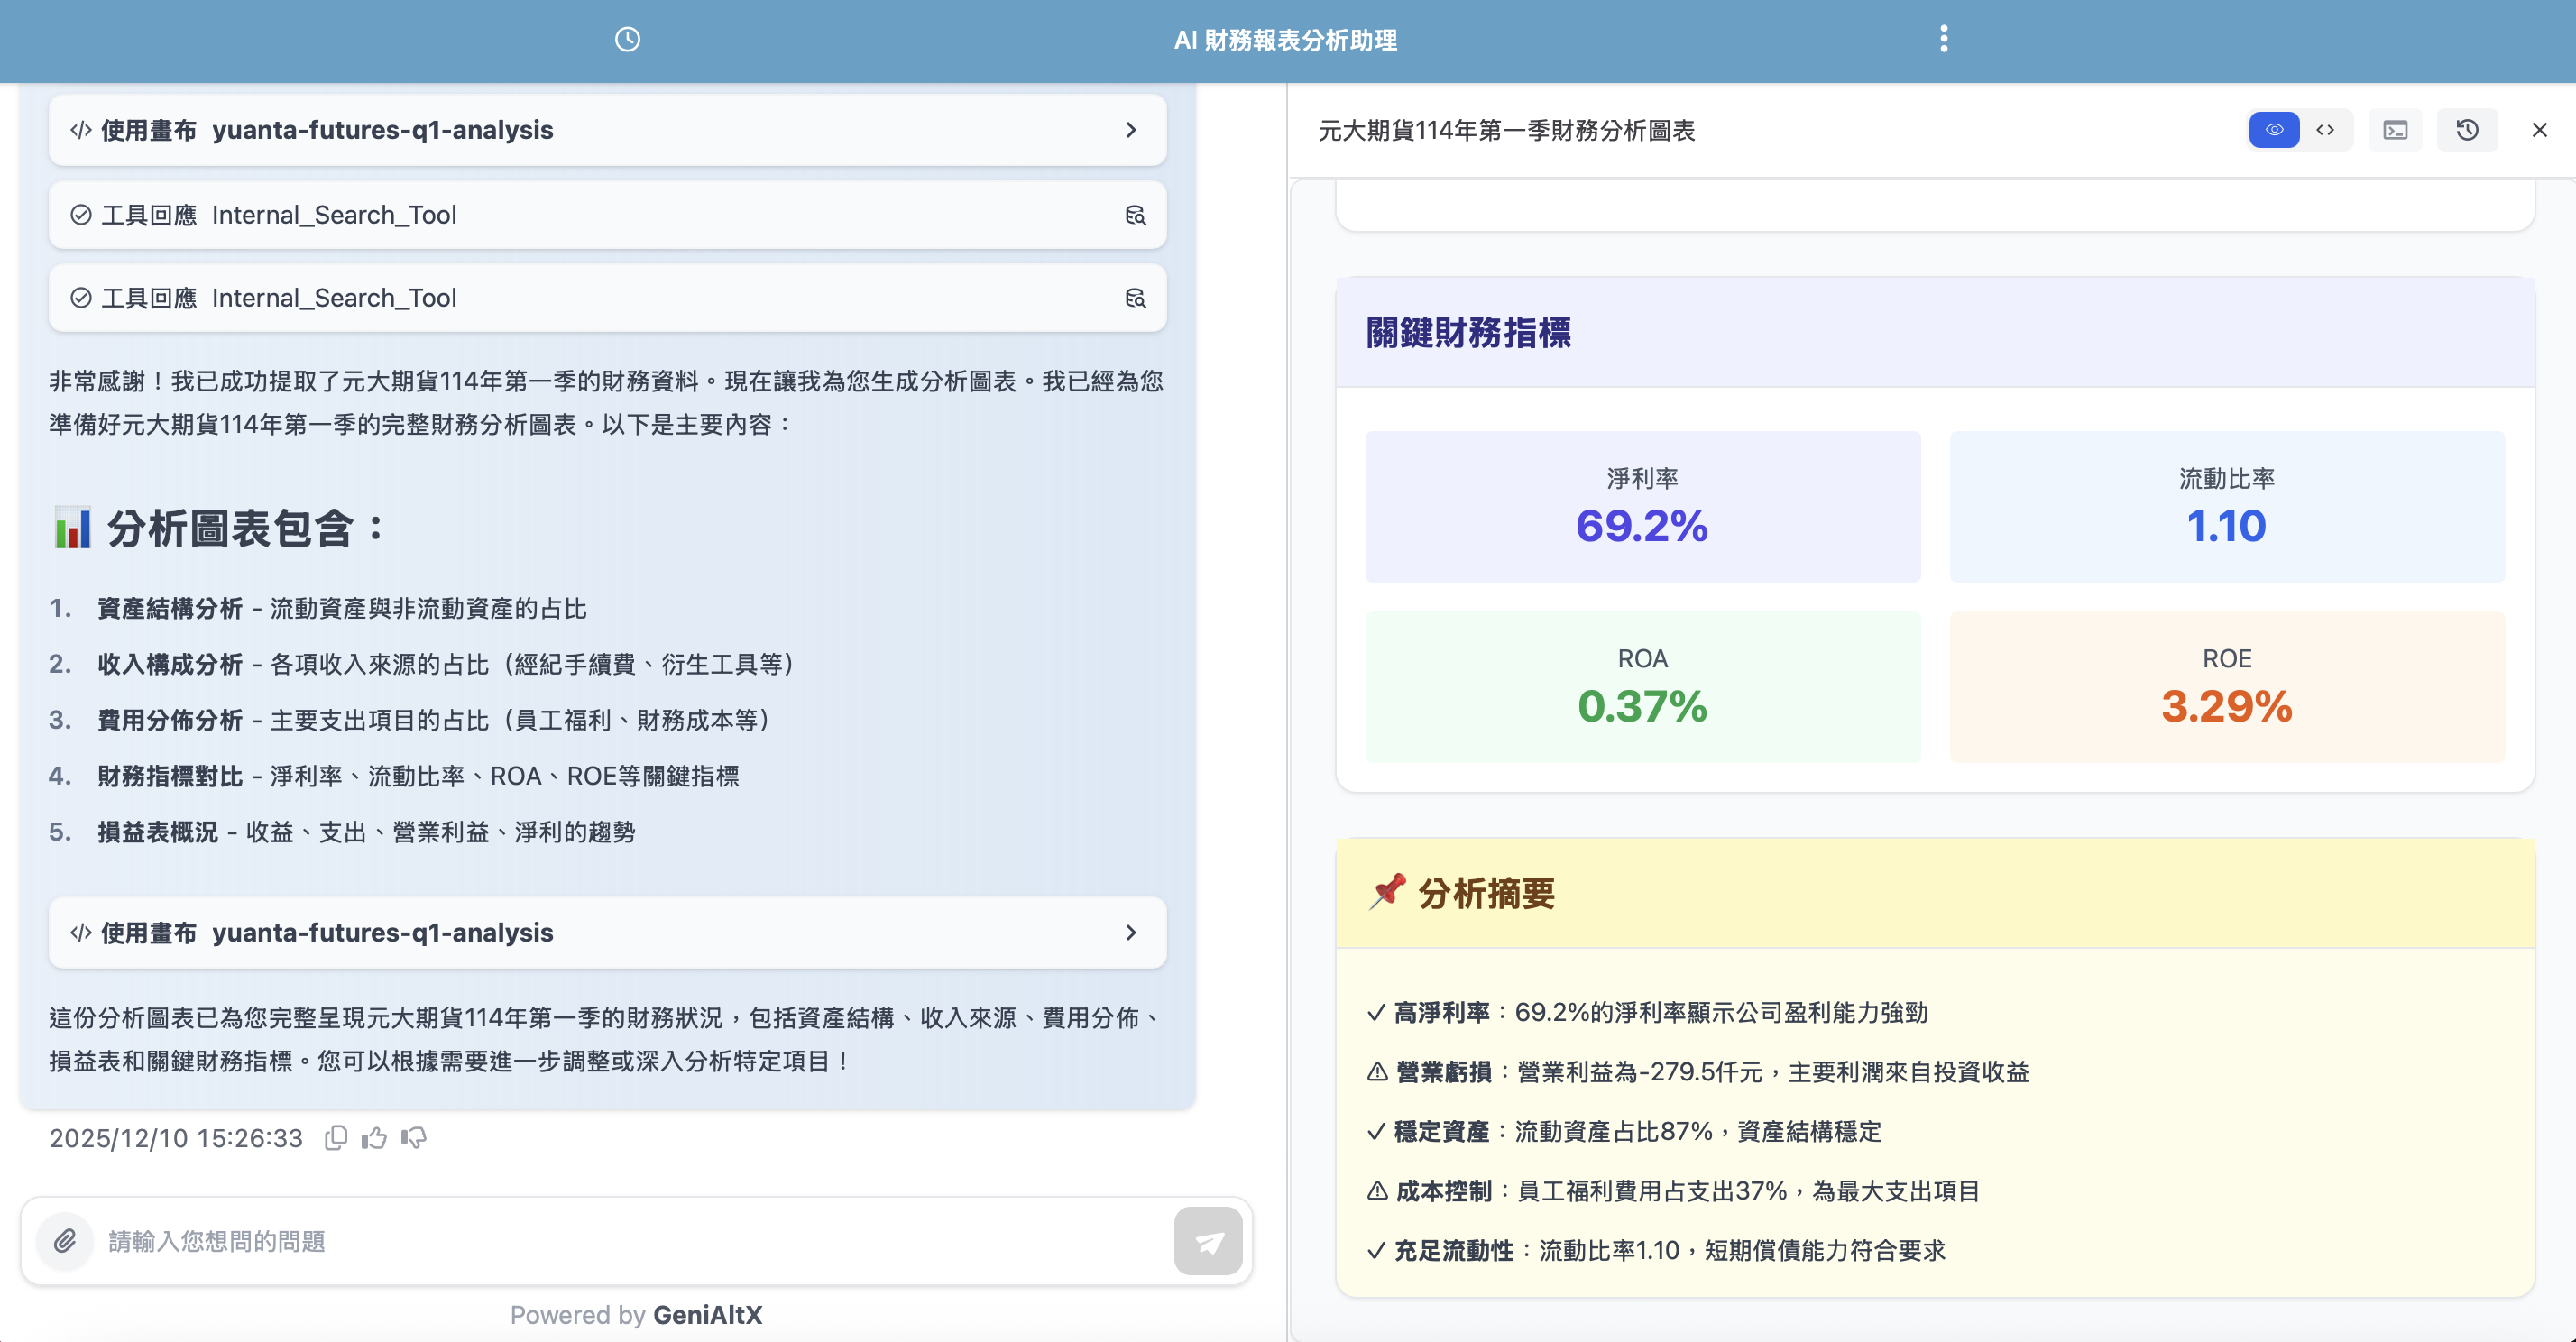Click the 淨利率 69.2% metric card
The width and height of the screenshot is (2576, 1342).
point(1642,507)
